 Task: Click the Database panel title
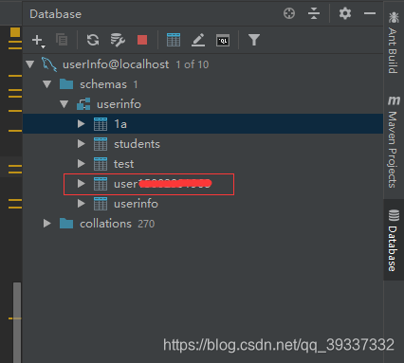coord(56,14)
